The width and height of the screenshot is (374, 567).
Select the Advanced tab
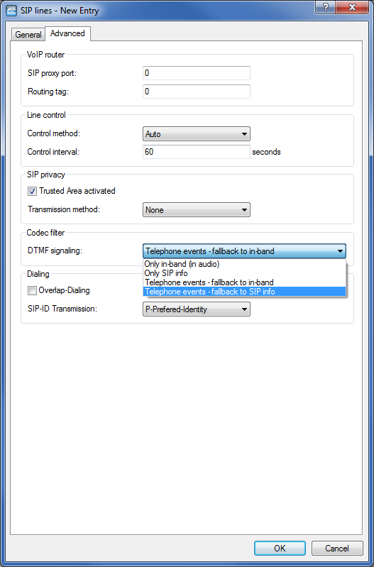tap(67, 33)
